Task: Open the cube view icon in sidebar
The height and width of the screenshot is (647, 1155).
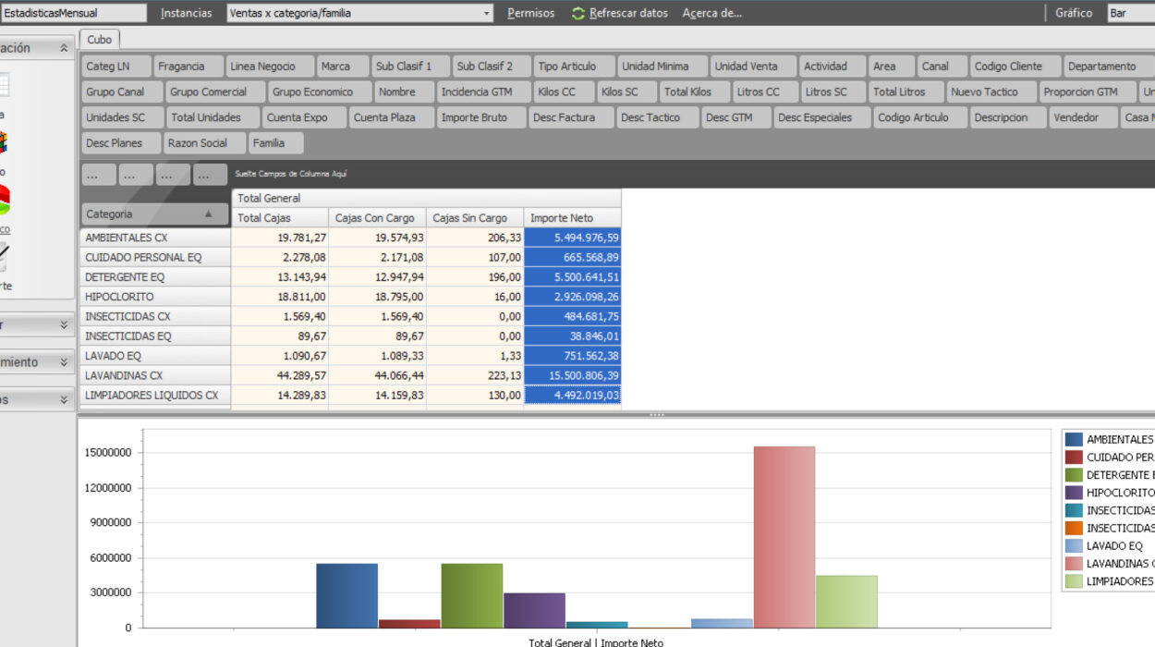Action: [x=4, y=142]
